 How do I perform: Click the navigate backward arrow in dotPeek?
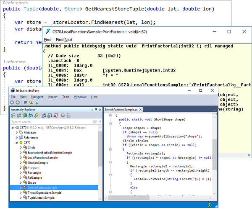click(x=12, y=103)
